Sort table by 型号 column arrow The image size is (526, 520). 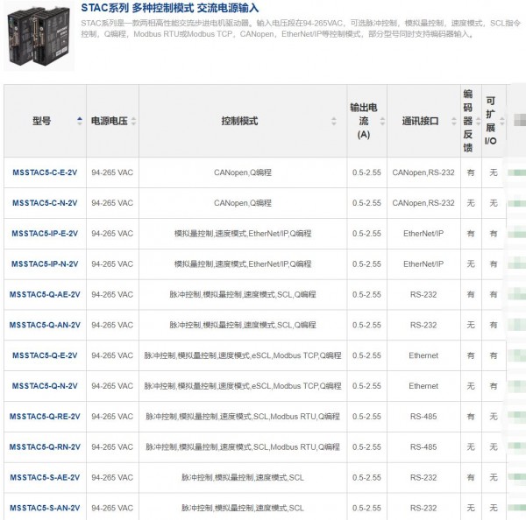pos(80,121)
